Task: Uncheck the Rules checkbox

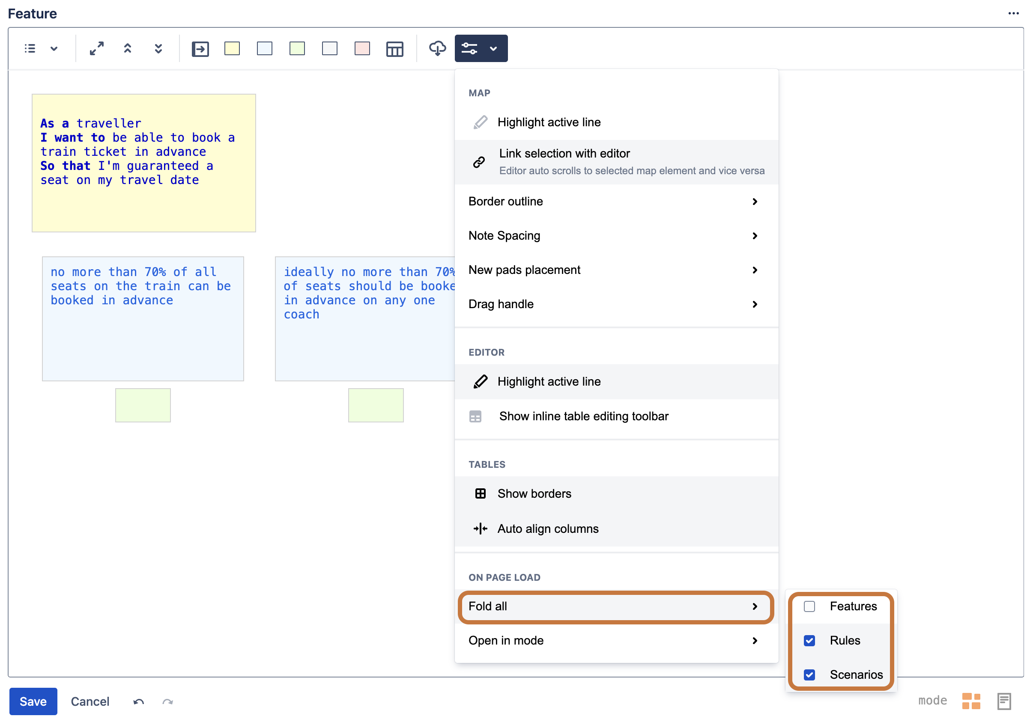Action: pyautogui.click(x=809, y=641)
